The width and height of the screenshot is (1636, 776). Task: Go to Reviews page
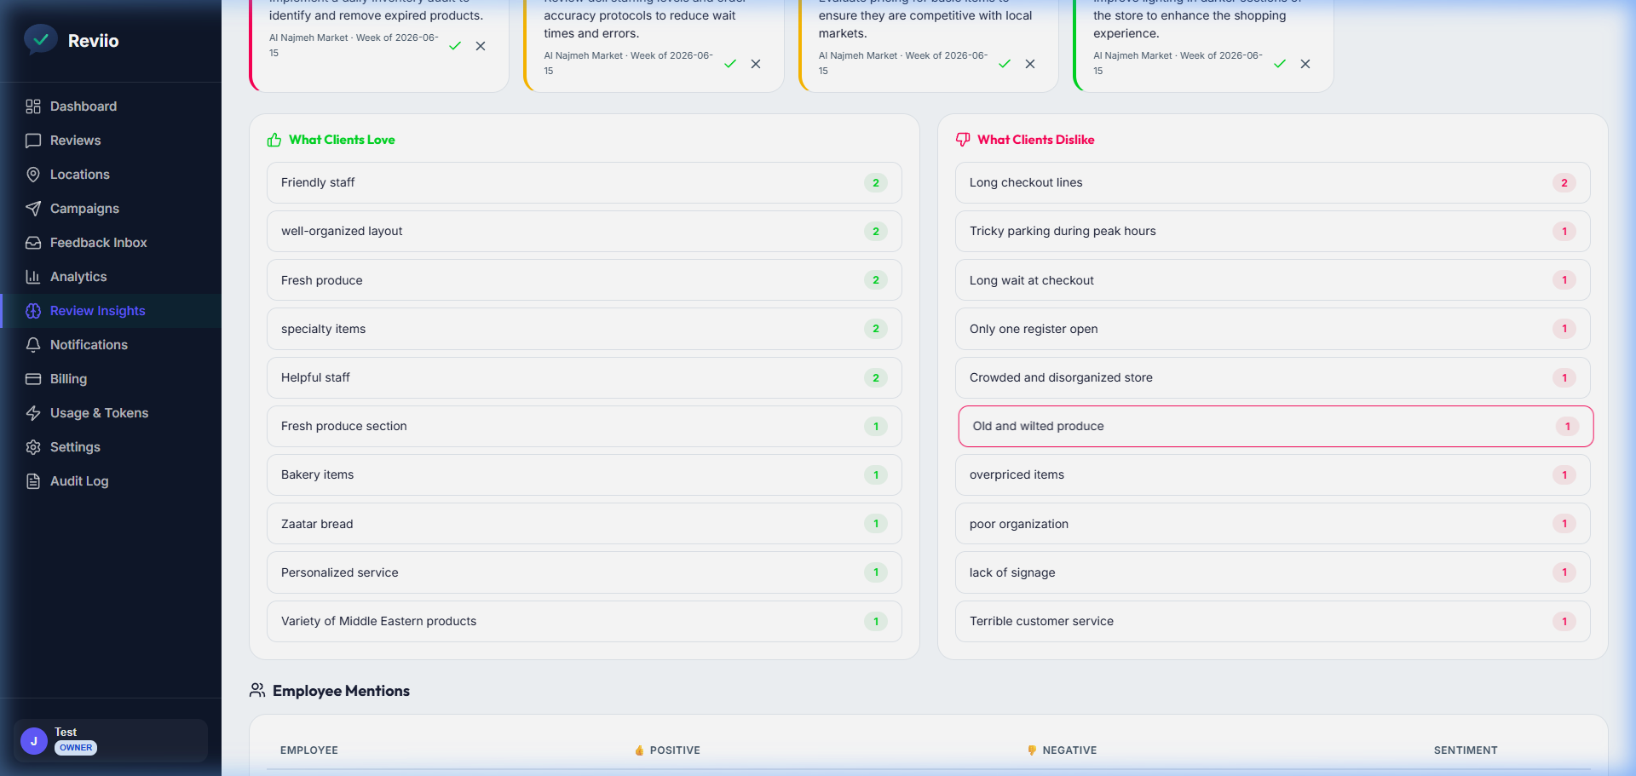pos(111,141)
